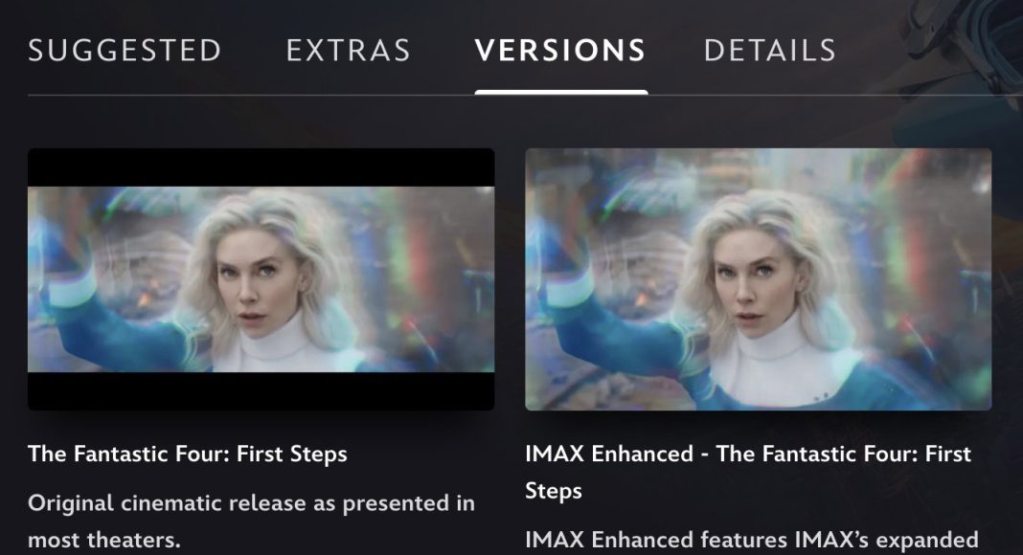Select the Versions tab
This screenshot has width=1023, height=555.
pos(560,51)
